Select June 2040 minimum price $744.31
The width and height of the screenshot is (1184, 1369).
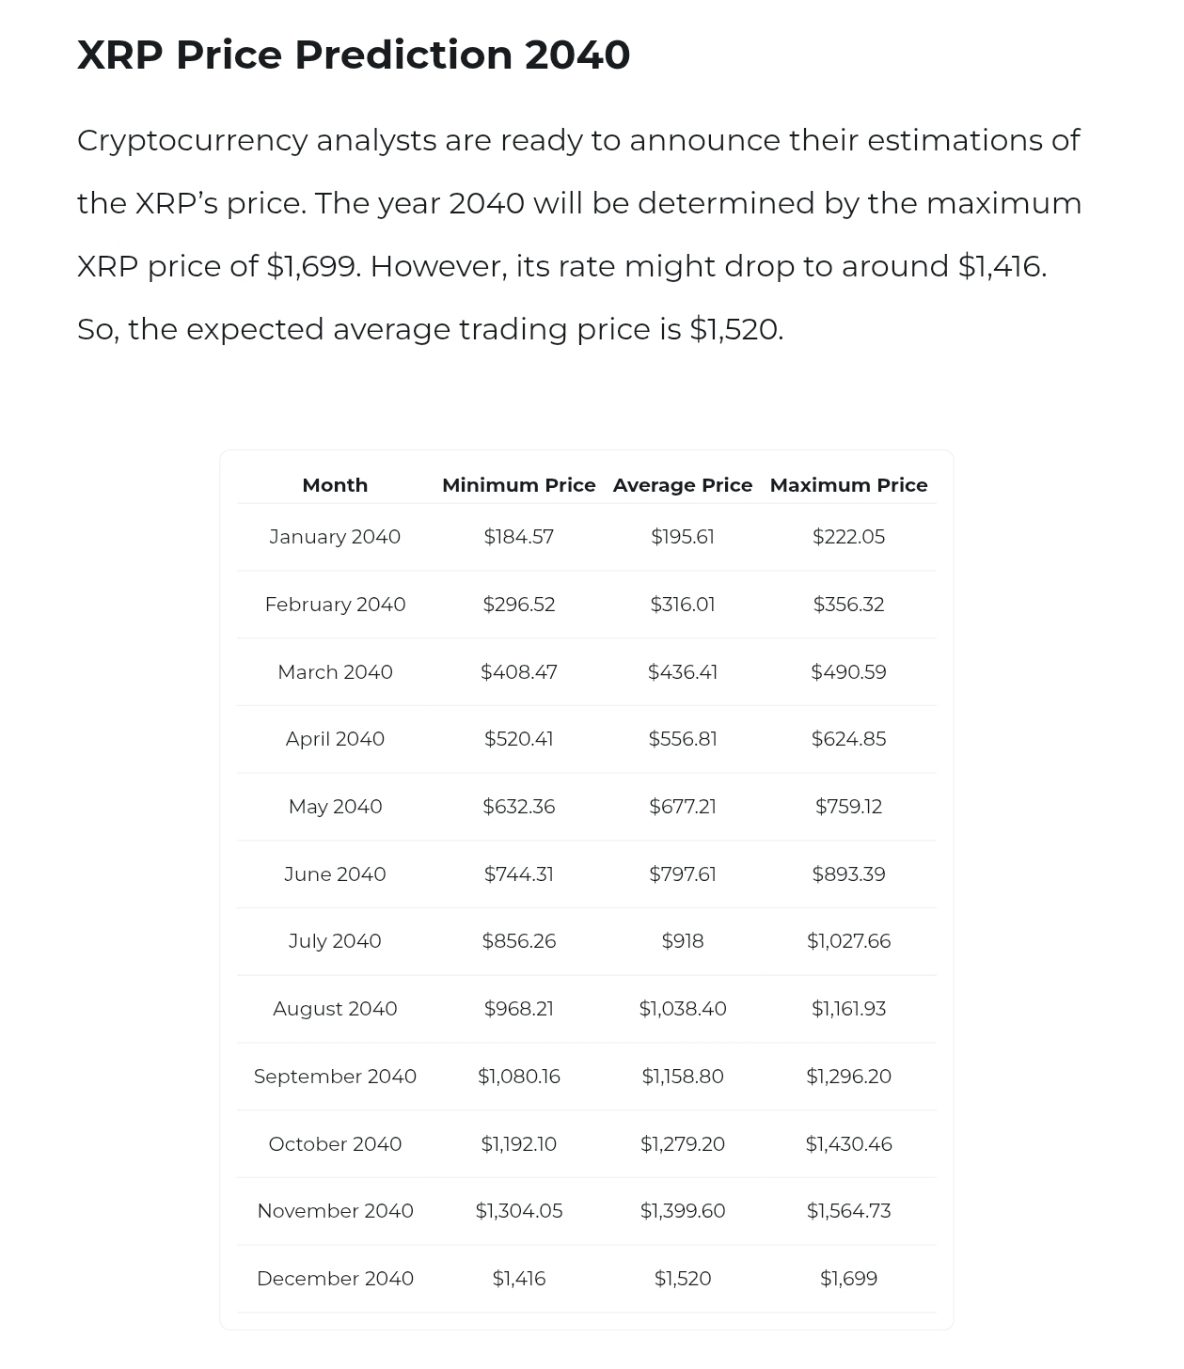518,874
